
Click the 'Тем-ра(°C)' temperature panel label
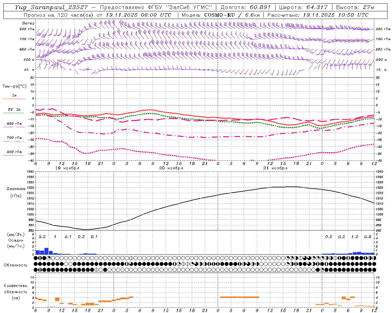pos(14,86)
